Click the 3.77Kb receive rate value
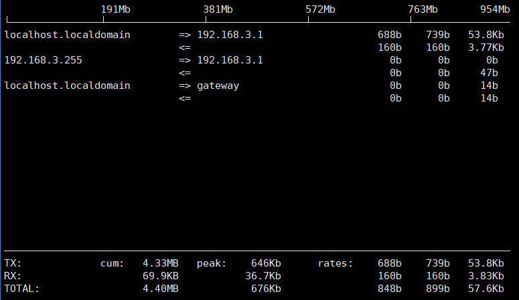This screenshot has width=519, height=300. (x=486, y=47)
